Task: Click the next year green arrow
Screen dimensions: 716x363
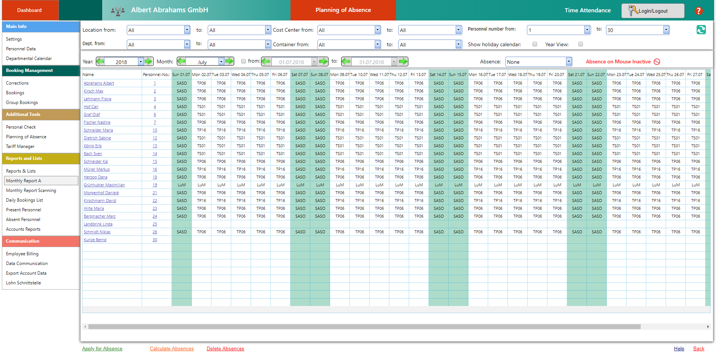Action: [148, 61]
